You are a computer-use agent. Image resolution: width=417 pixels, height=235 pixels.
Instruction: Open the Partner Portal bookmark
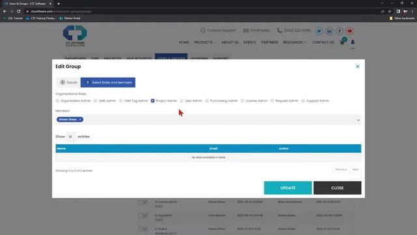click(x=70, y=18)
